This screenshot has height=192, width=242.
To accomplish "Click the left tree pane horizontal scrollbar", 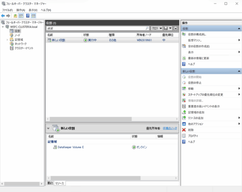I will click(22, 184).
